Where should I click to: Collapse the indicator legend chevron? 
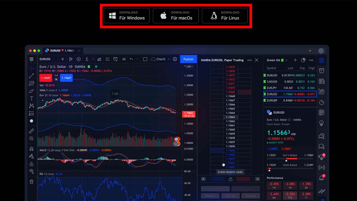(x=42, y=100)
